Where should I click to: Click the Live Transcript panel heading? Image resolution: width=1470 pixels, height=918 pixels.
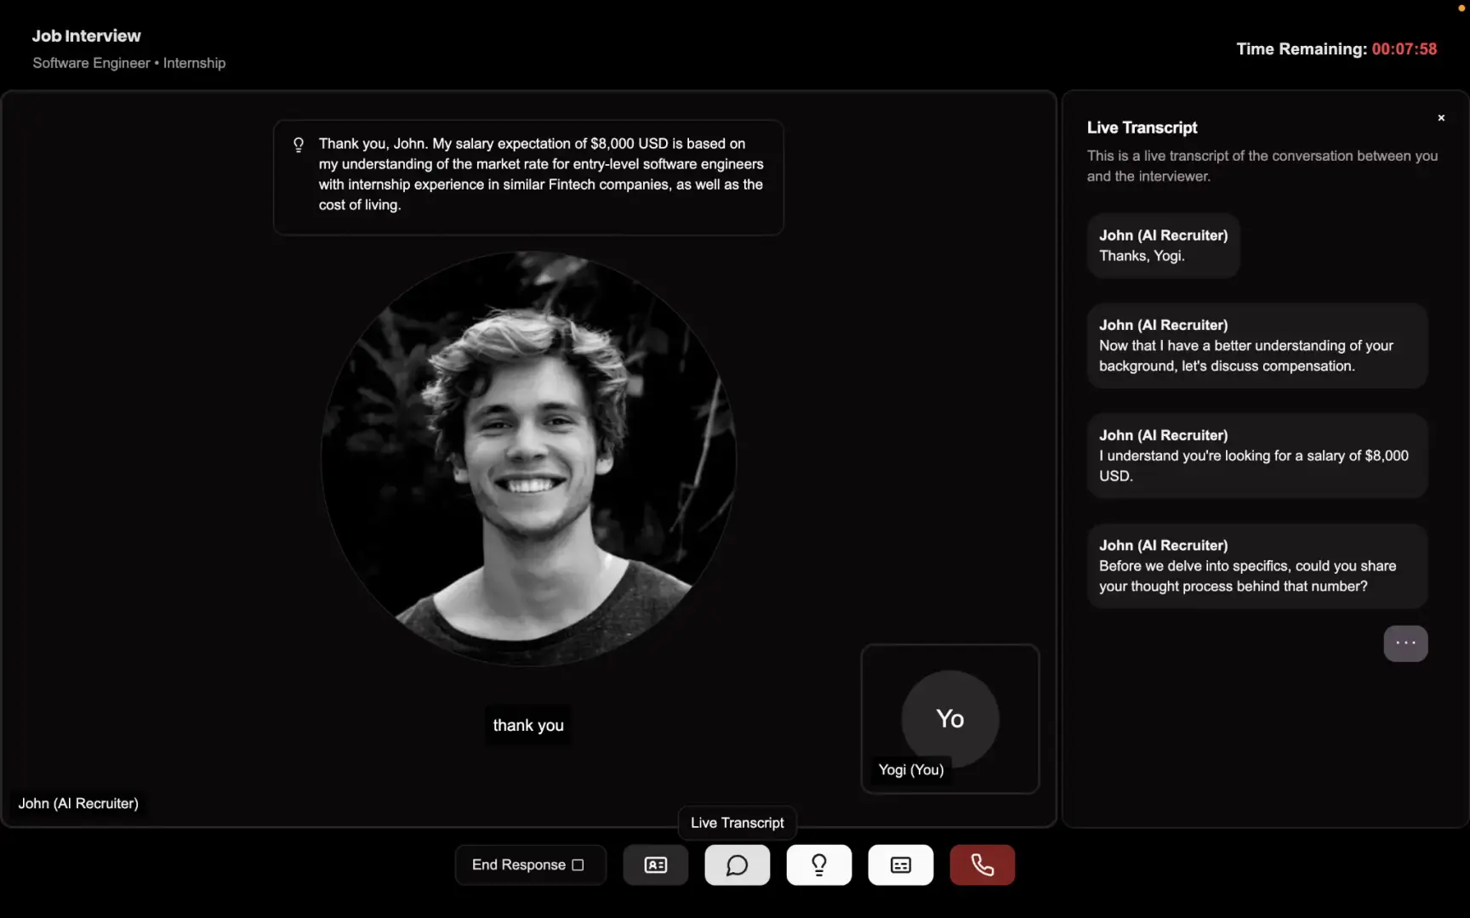click(1142, 127)
